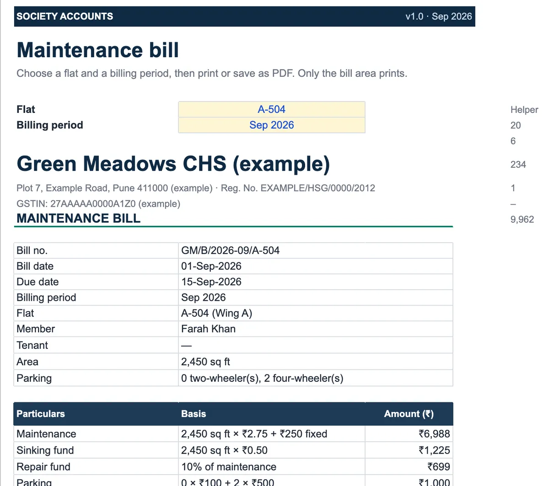Click the Billing period value in bill table
The image size is (549, 486).
click(203, 298)
